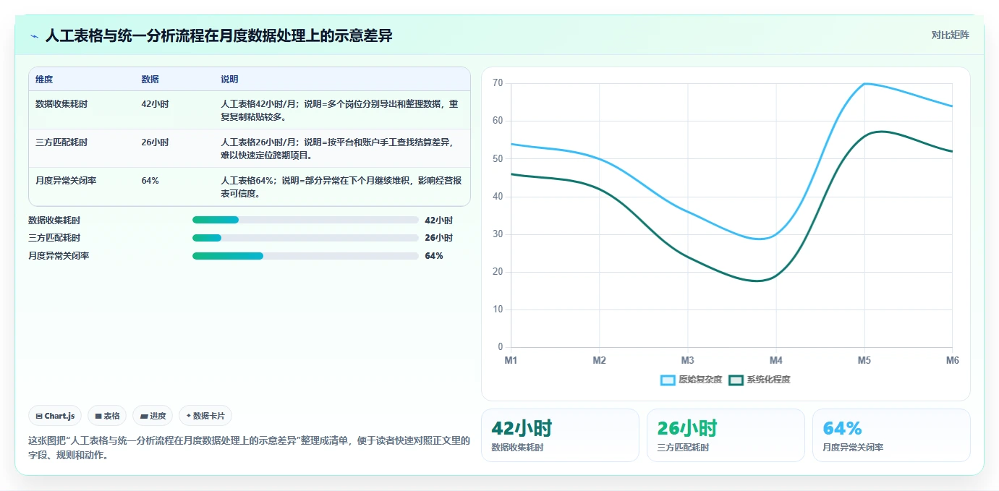Open the 42小时 数据收集耗时 data card
Screen dimensions: 999x491
[560, 435]
